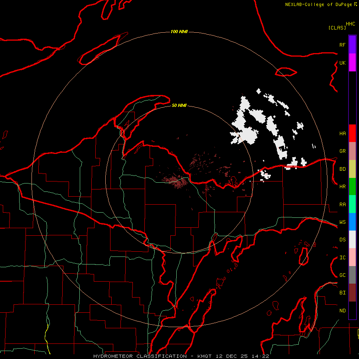Click the 'RA' legend label
The image size is (359, 359).
pyautogui.click(x=343, y=205)
